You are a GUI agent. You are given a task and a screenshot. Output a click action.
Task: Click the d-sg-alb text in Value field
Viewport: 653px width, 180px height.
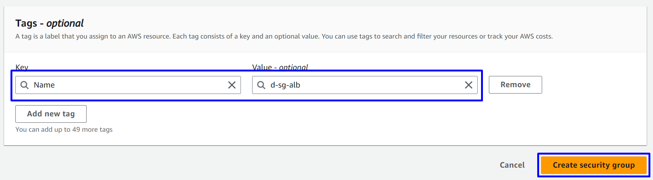[x=285, y=85]
